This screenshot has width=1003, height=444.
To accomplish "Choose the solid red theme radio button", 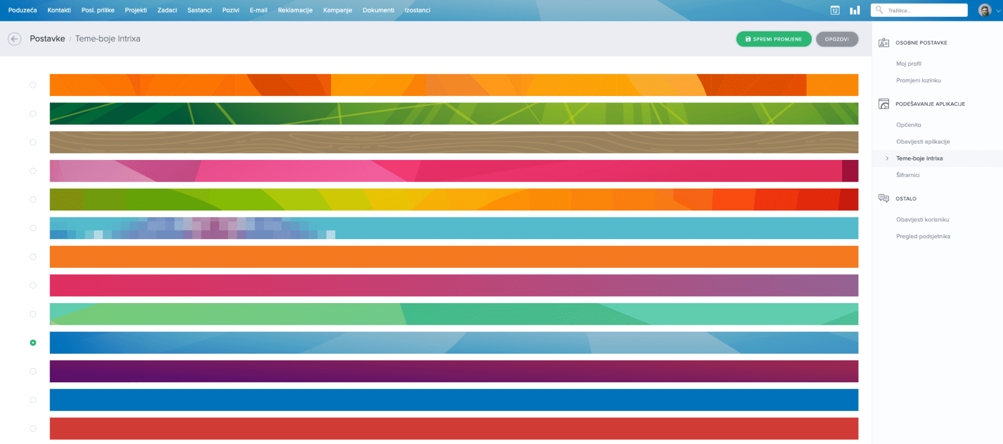I will tap(33, 429).
